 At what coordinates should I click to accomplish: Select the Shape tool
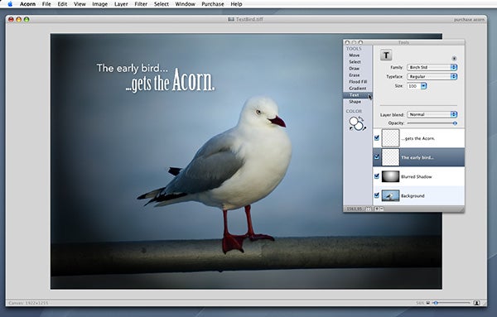pyautogui.click(x=355, y=102)
